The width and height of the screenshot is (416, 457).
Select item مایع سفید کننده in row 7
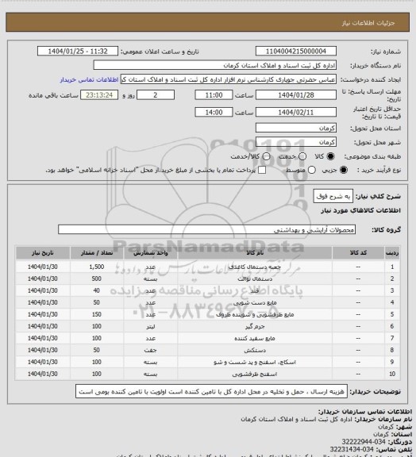[x=255, y=338]
